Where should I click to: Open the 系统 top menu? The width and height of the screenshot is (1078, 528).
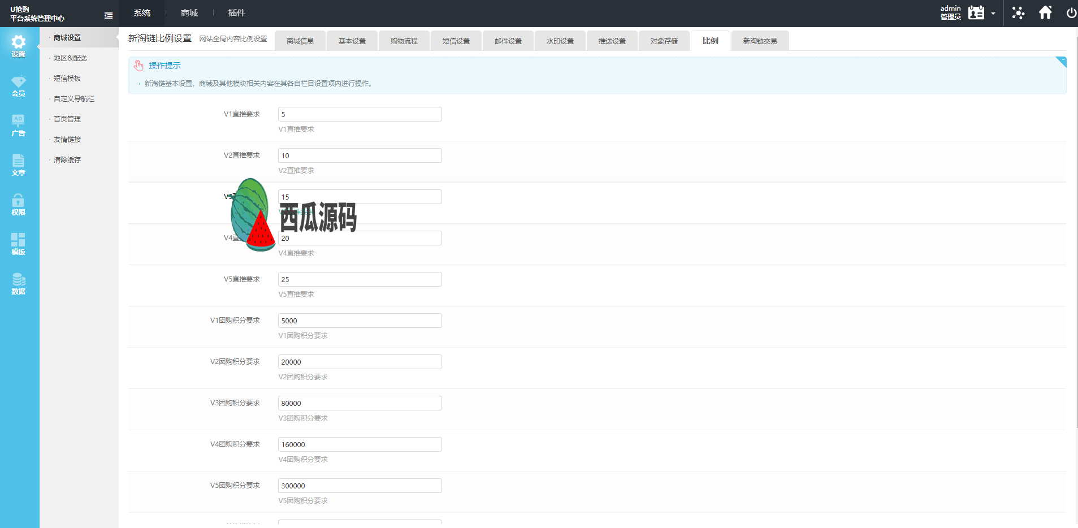coord(142,13)
